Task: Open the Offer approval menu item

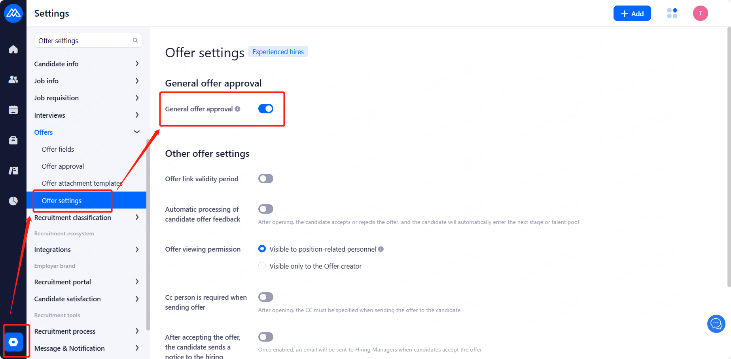Action: (63, 166)
